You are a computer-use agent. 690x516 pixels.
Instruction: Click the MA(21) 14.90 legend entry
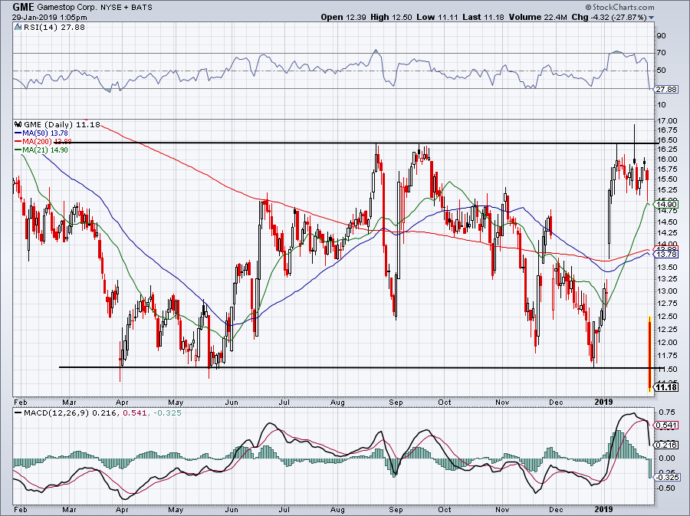(41, 150)
